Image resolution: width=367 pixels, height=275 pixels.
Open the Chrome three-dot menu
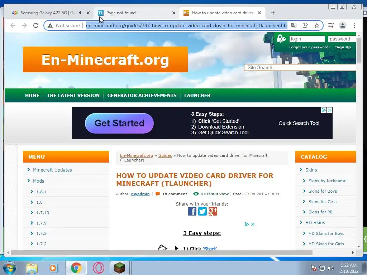tap(354, 25)
